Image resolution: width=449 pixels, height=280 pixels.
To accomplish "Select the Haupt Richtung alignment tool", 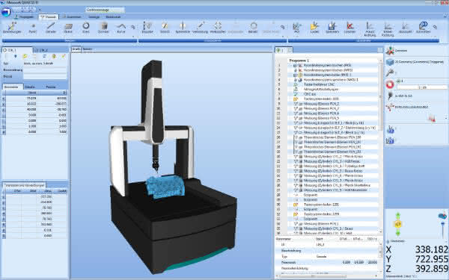I will pyautogui.click(x=370, y=29).
